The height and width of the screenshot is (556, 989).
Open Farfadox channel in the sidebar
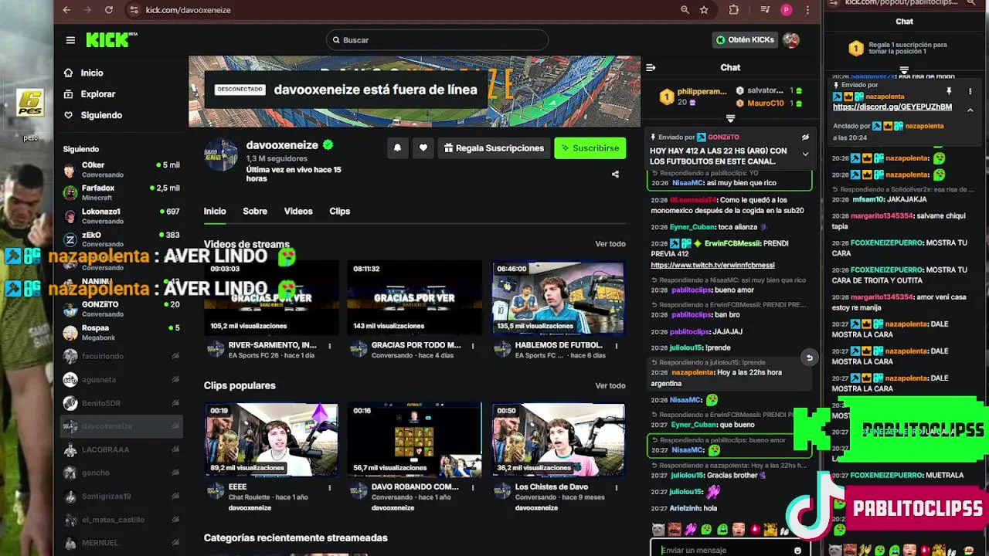point(121,193)
